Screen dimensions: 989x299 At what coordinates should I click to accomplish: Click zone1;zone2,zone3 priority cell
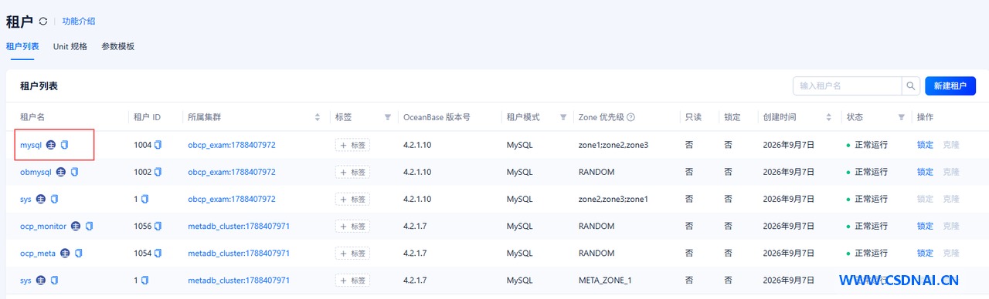click(x=613, y=145)
